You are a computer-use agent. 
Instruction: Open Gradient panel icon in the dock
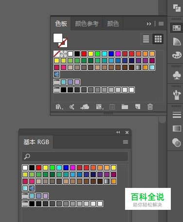pos(177,129)
